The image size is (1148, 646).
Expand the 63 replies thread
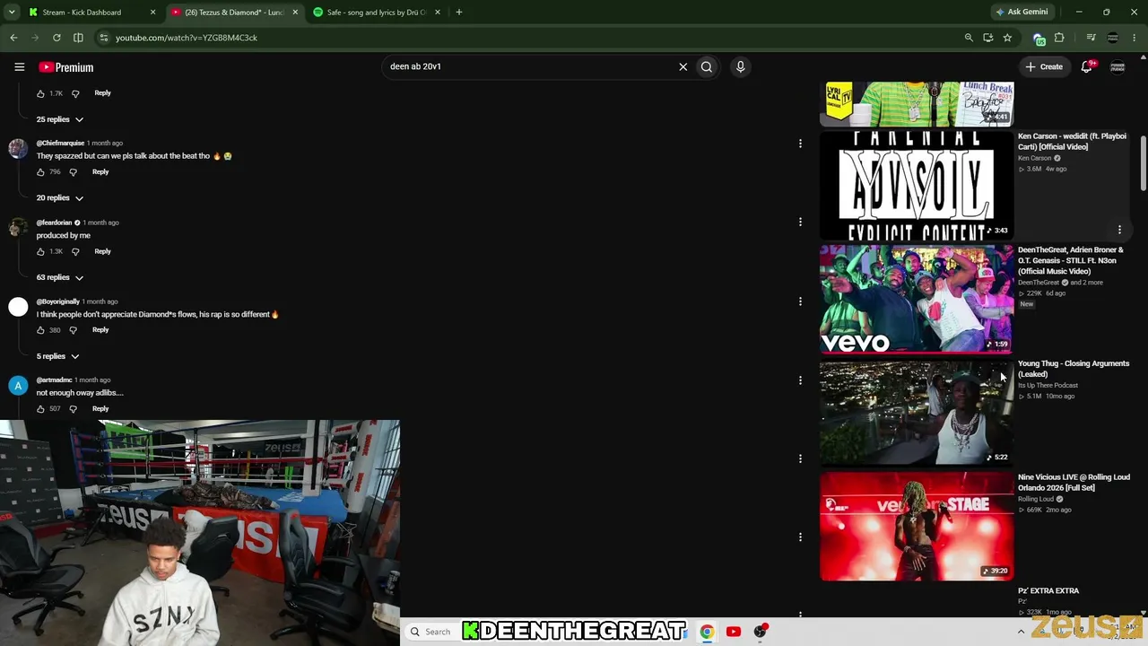(x=60, y=277)
